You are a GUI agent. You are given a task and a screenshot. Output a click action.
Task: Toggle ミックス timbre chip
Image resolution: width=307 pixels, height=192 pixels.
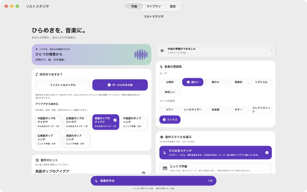click(x=170, y=120)
